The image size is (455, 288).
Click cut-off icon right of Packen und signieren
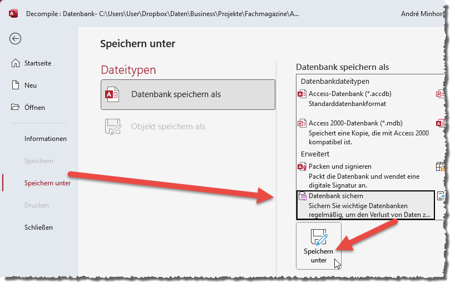pos(440,166)
